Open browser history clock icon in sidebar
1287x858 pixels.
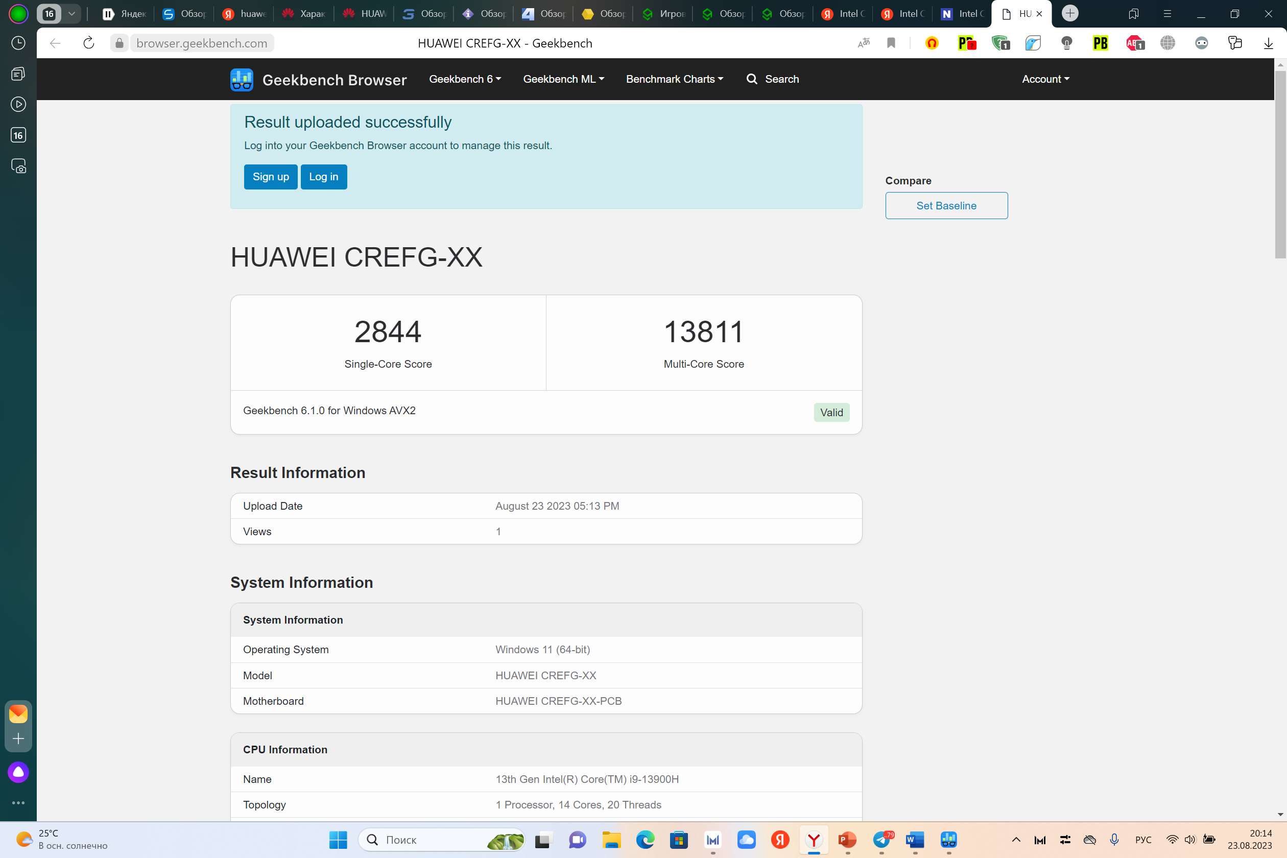[x=18, y=43]
